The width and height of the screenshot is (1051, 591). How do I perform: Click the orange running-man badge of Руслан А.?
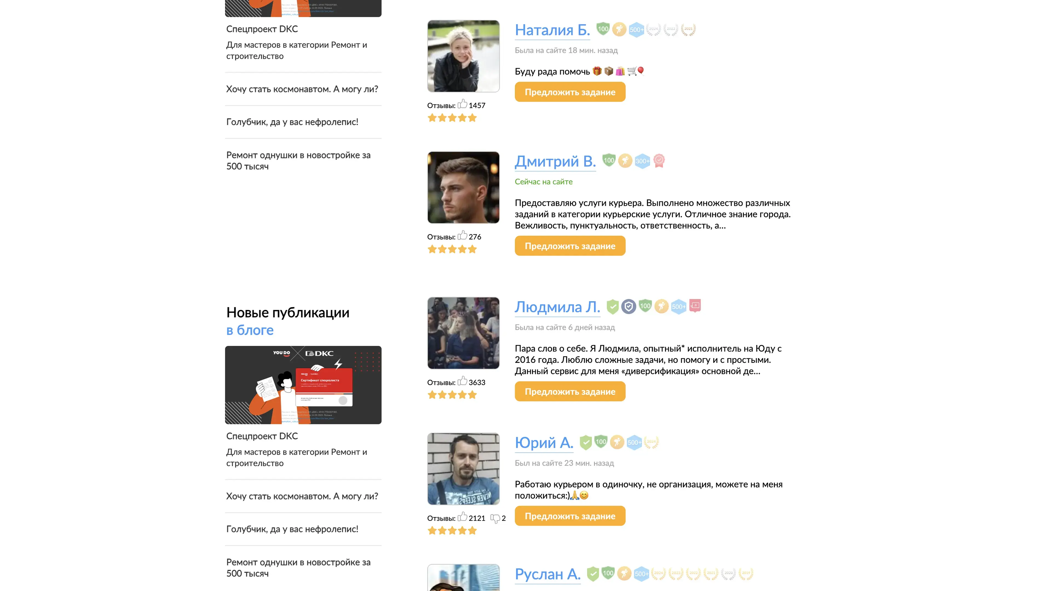tap(624, 573)
